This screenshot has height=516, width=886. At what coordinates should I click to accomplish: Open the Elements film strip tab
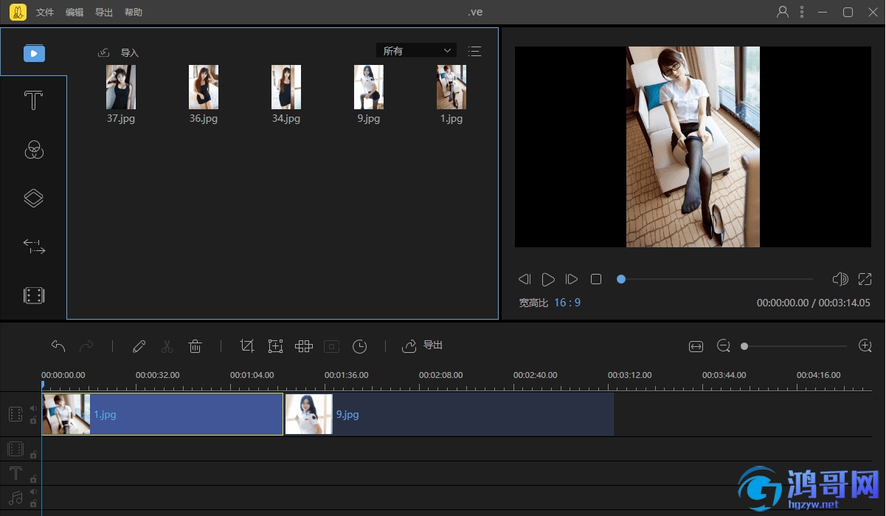coord(34,295)
